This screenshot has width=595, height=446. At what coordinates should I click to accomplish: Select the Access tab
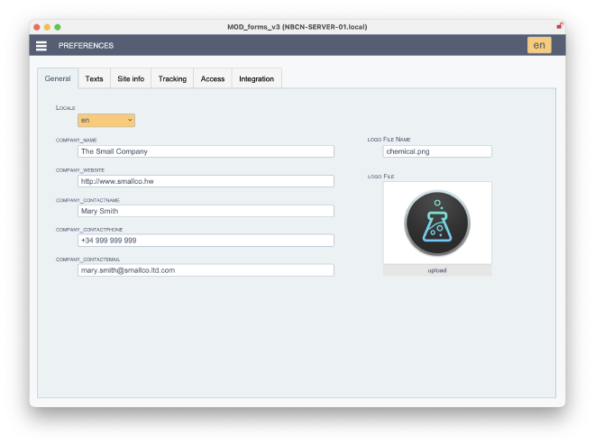pos(213,78)
